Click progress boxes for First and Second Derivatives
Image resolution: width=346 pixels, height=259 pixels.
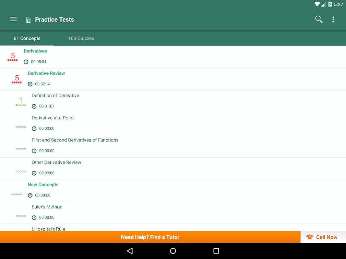[x=20, y=149]
